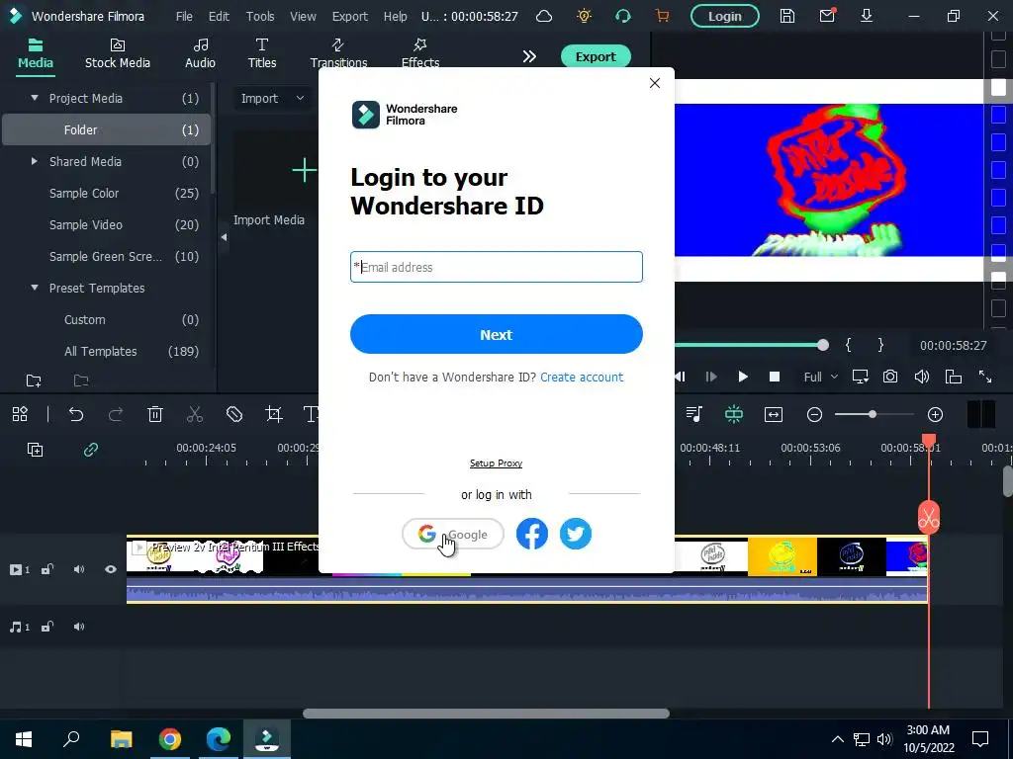Mute audio track 1 speaker
This screenshot has width=1013, height=759.
tap(79, 627)
